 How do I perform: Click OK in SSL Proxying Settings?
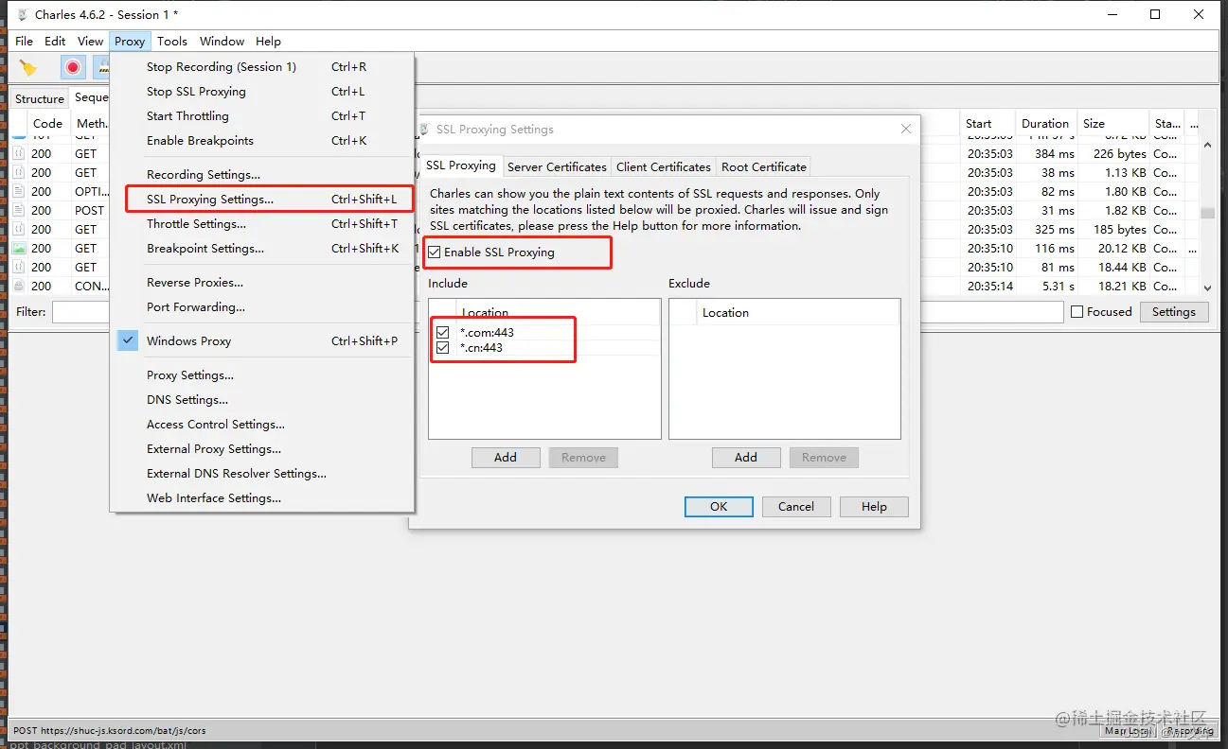(x=719, y=507)
